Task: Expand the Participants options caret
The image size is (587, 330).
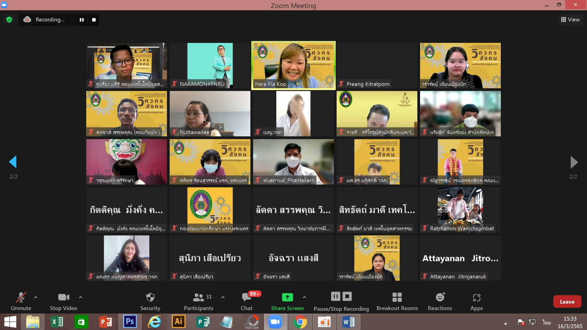Action: tap(223, 297)
